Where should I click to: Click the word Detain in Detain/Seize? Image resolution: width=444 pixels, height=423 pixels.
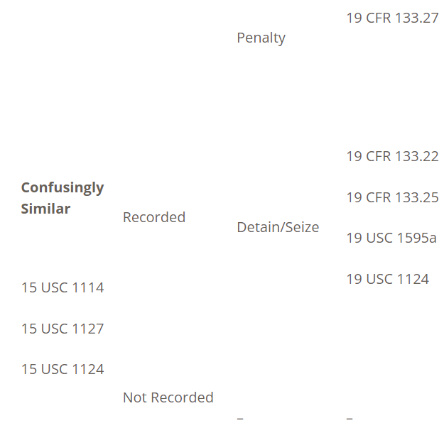[x=256, y=227]
